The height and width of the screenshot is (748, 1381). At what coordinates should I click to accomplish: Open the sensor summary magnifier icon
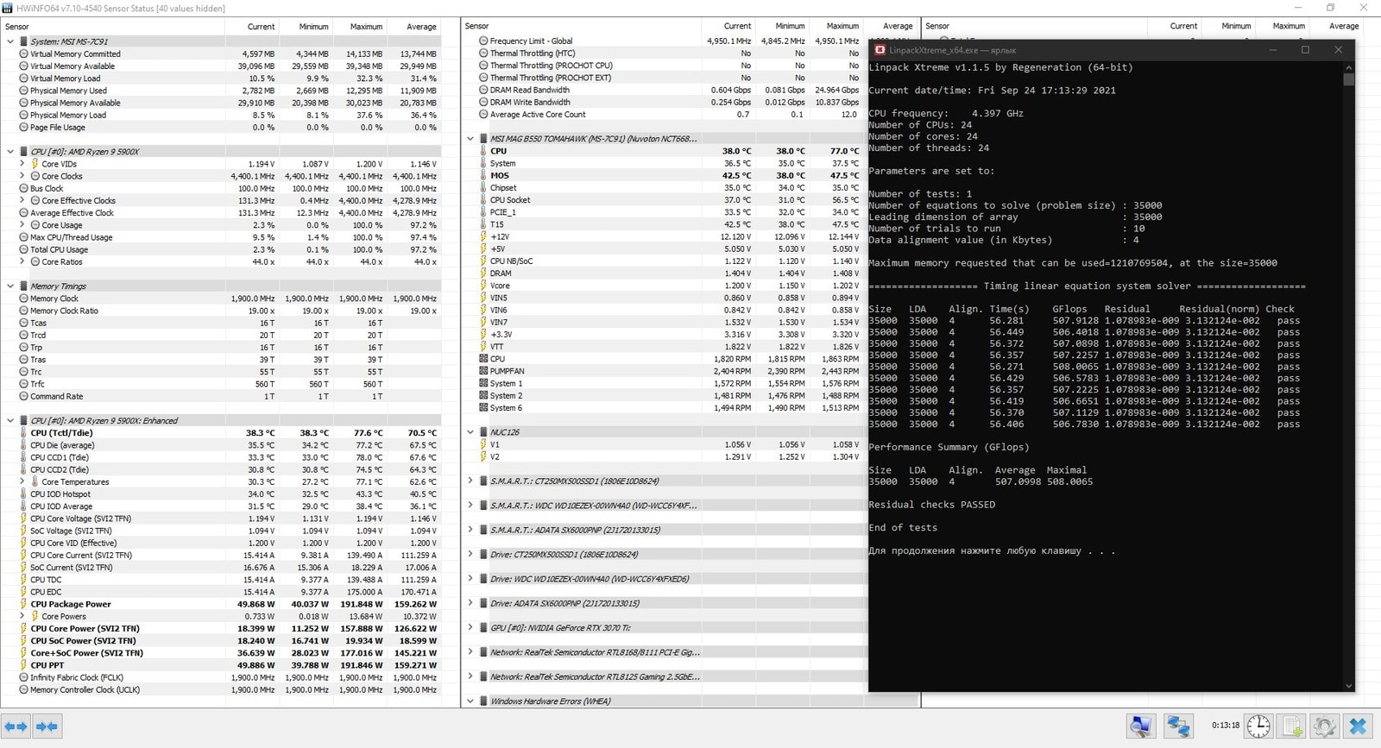1140,726
